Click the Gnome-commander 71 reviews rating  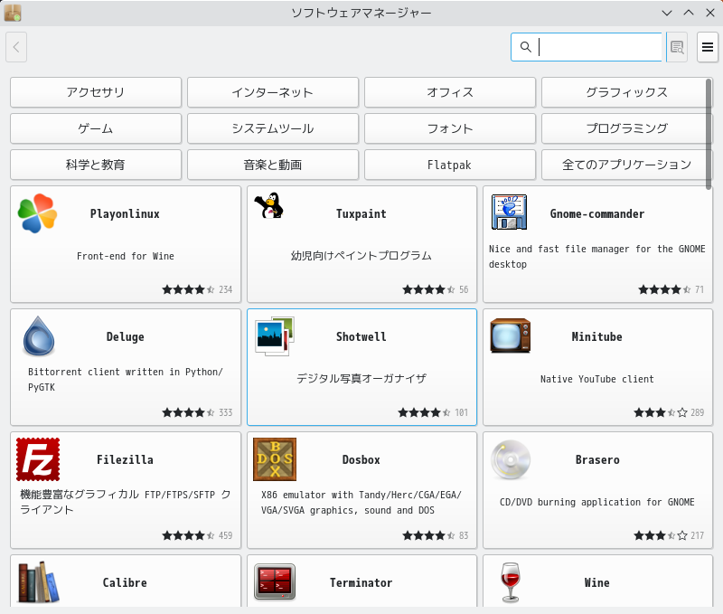point(671,289)
